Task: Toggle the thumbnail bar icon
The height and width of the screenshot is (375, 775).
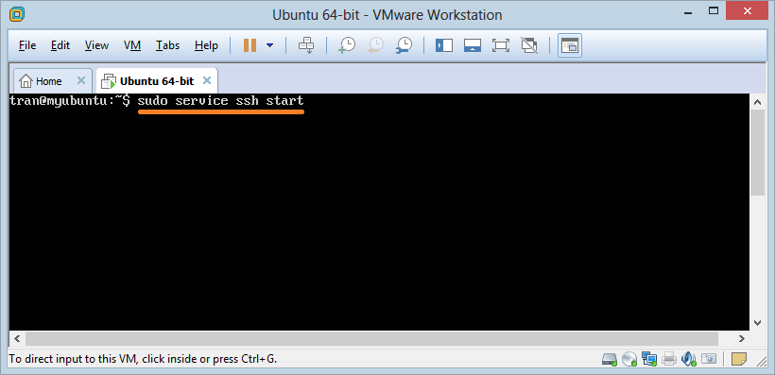Action: click(473, 45)
